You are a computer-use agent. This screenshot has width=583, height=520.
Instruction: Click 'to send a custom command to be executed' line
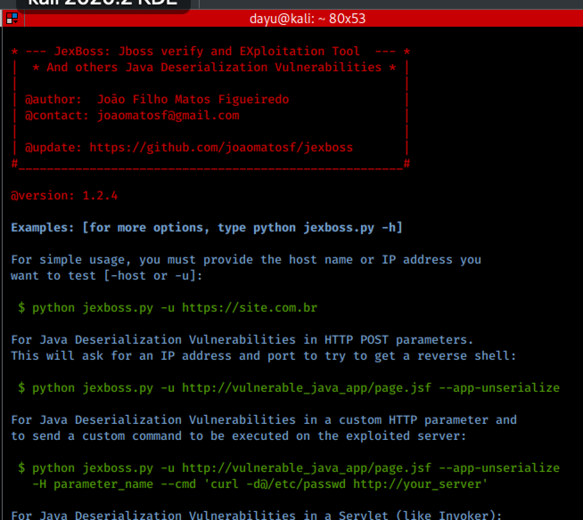[x=239, y=436]
